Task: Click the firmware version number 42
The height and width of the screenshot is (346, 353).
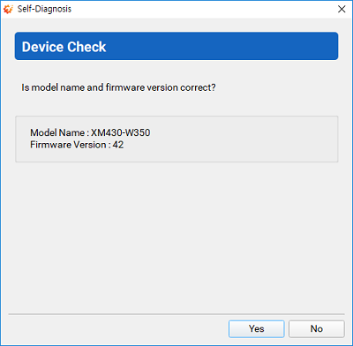Action: point(118,145)
